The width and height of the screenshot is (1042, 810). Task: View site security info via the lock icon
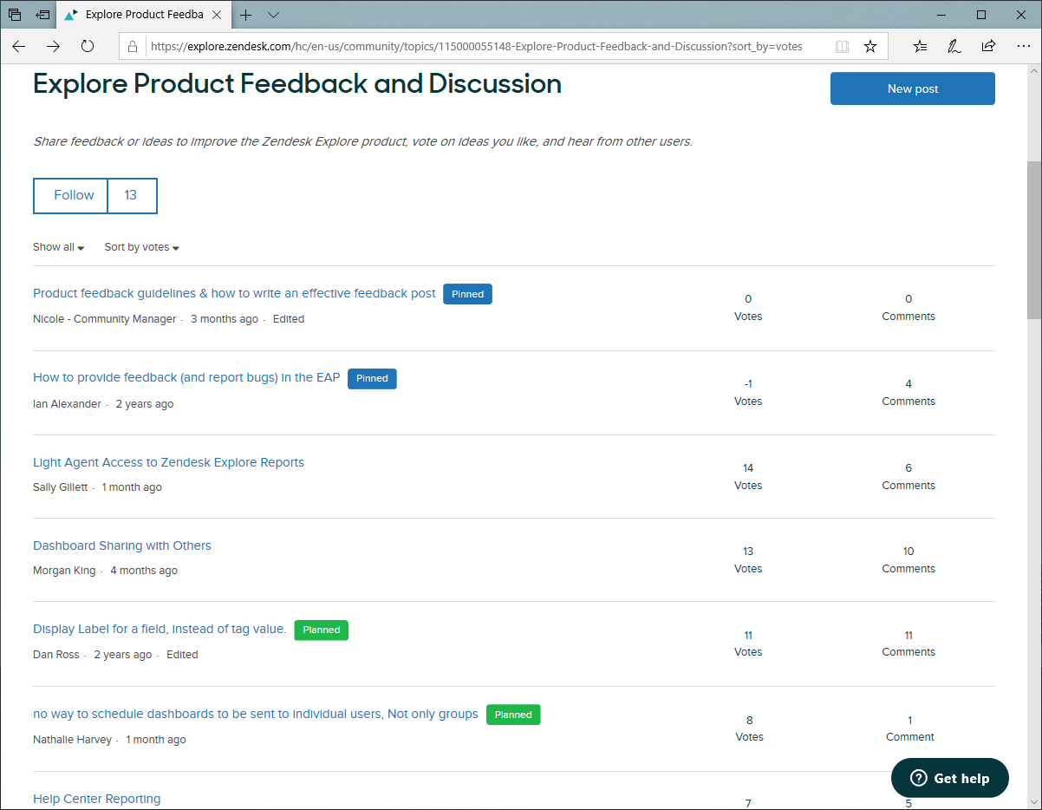(132, 46)
